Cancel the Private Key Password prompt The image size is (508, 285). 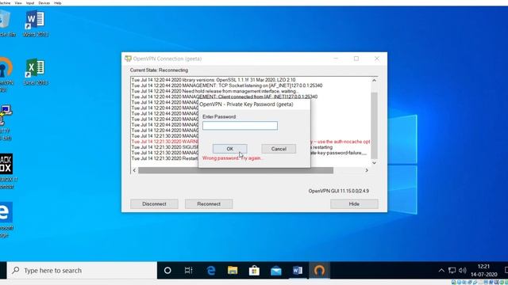click(279, 149)
